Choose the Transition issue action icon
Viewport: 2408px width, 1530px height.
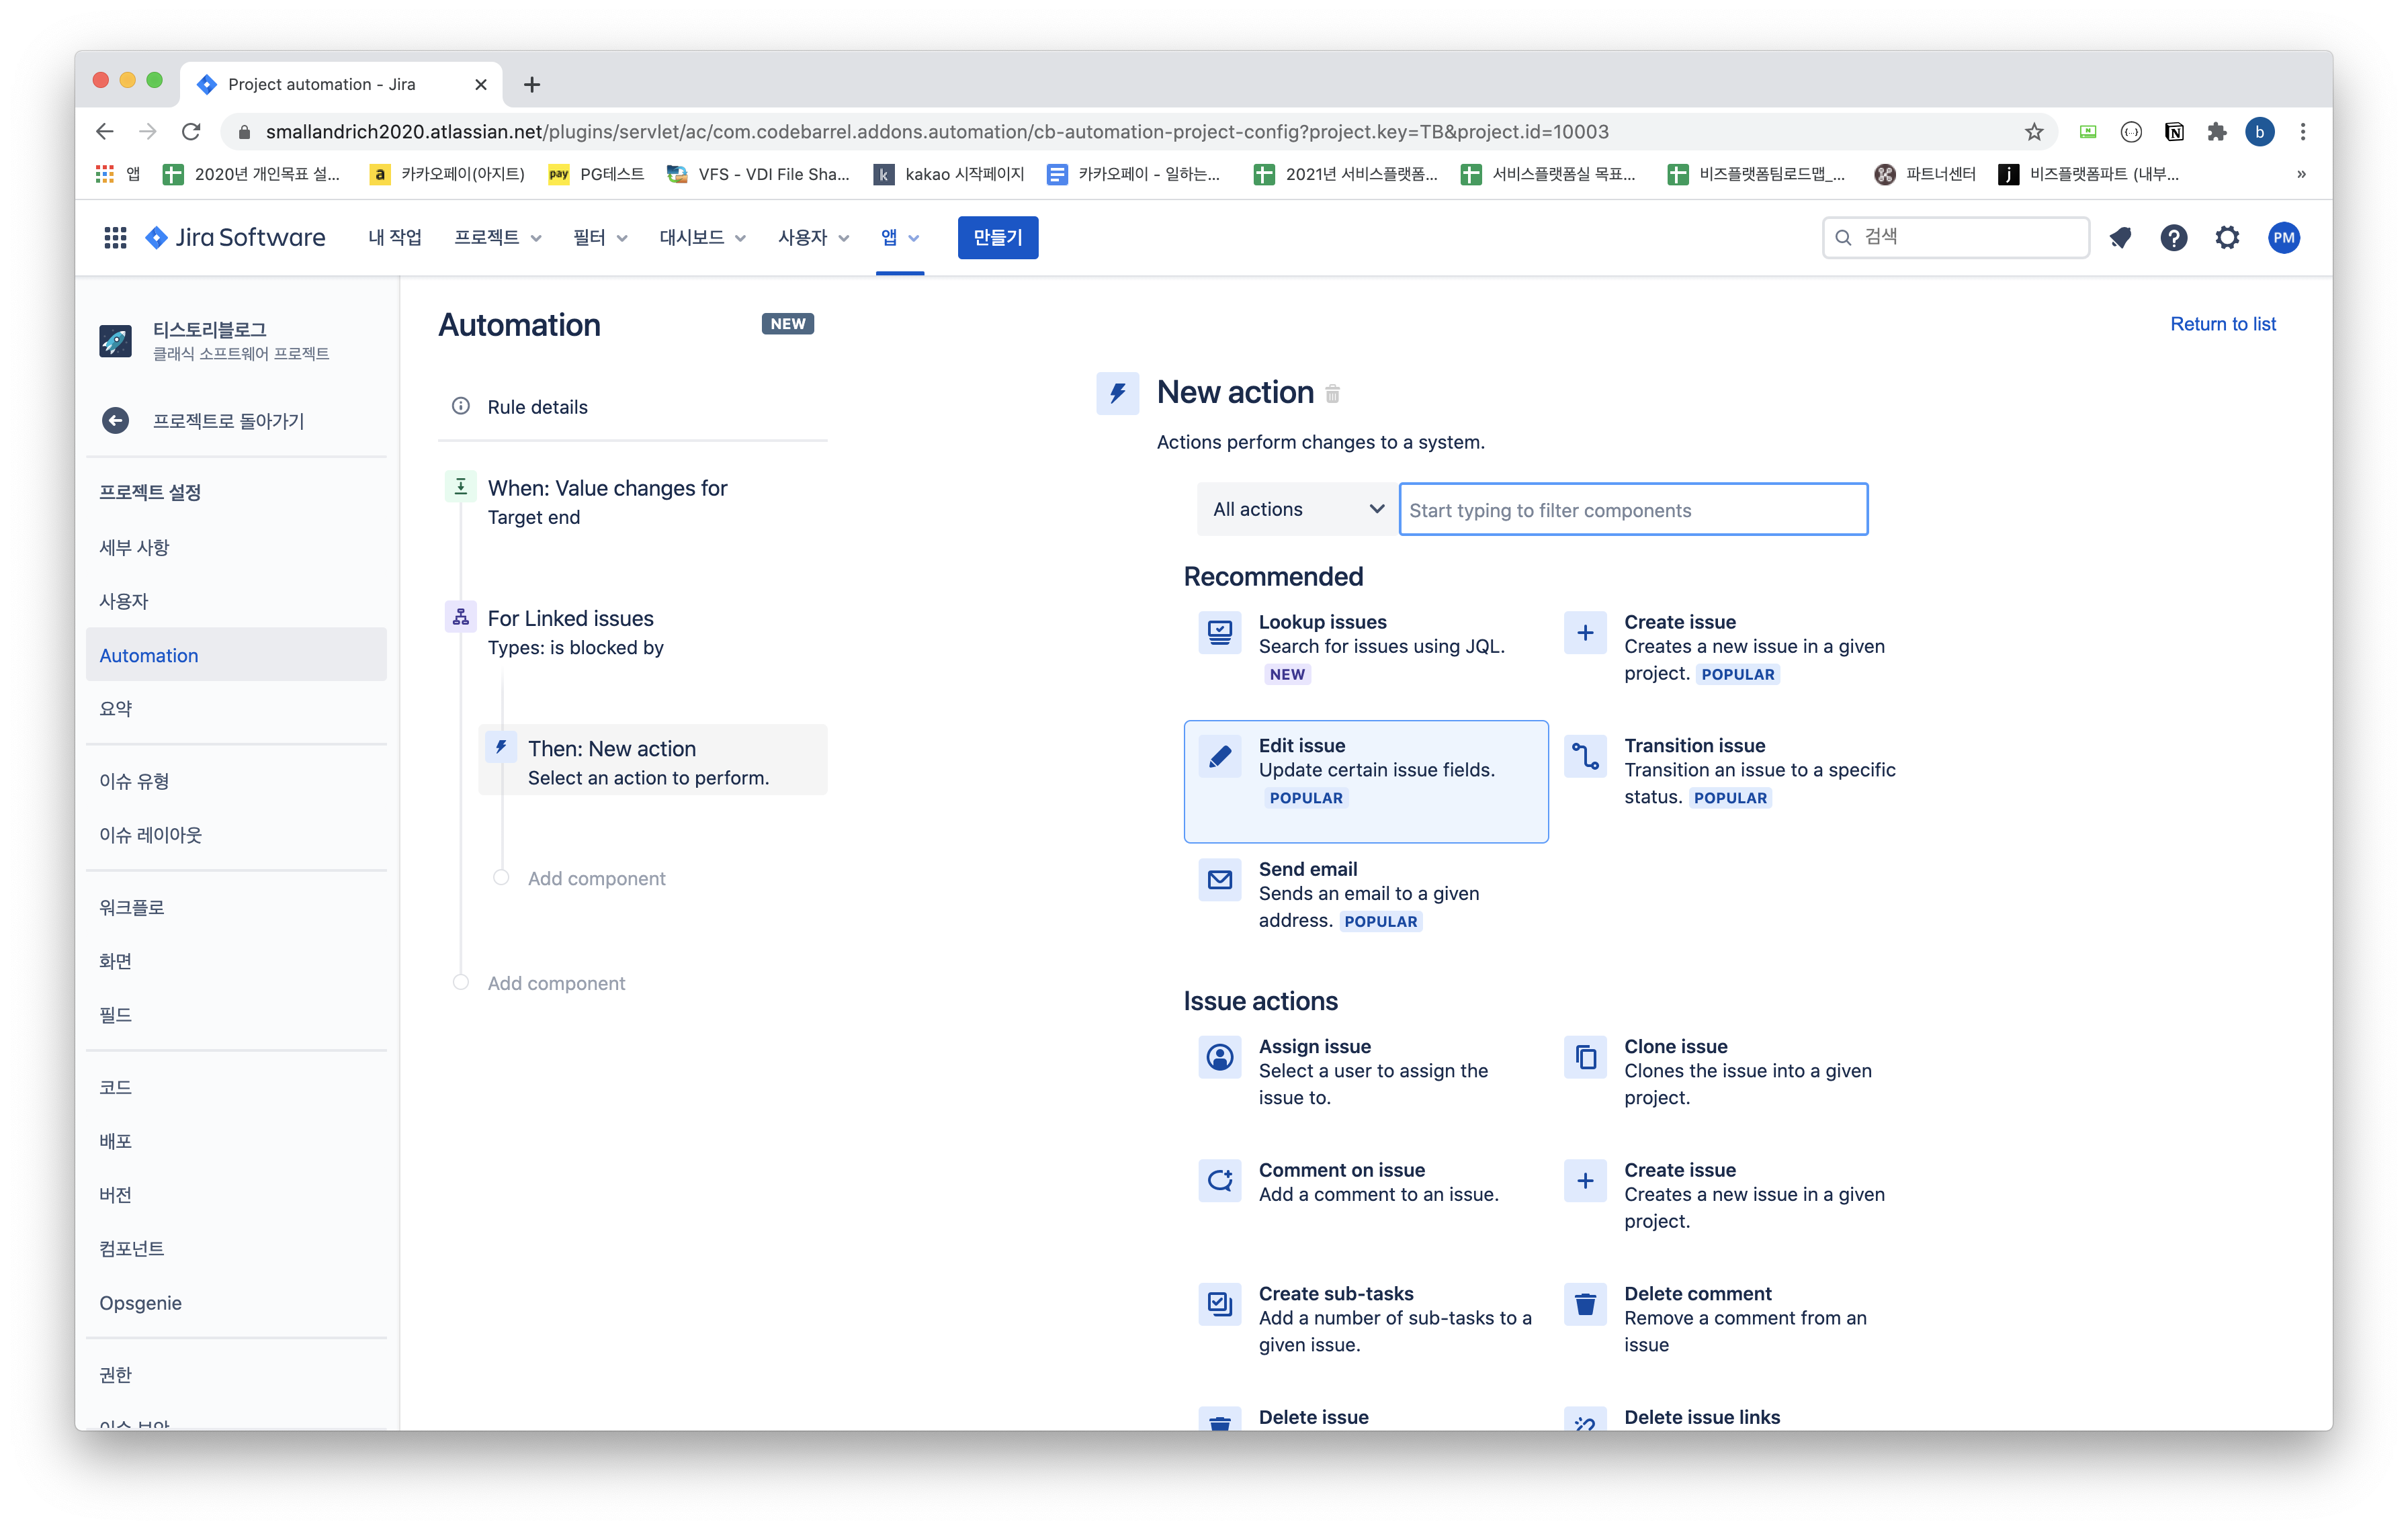tap(1585, 756)
